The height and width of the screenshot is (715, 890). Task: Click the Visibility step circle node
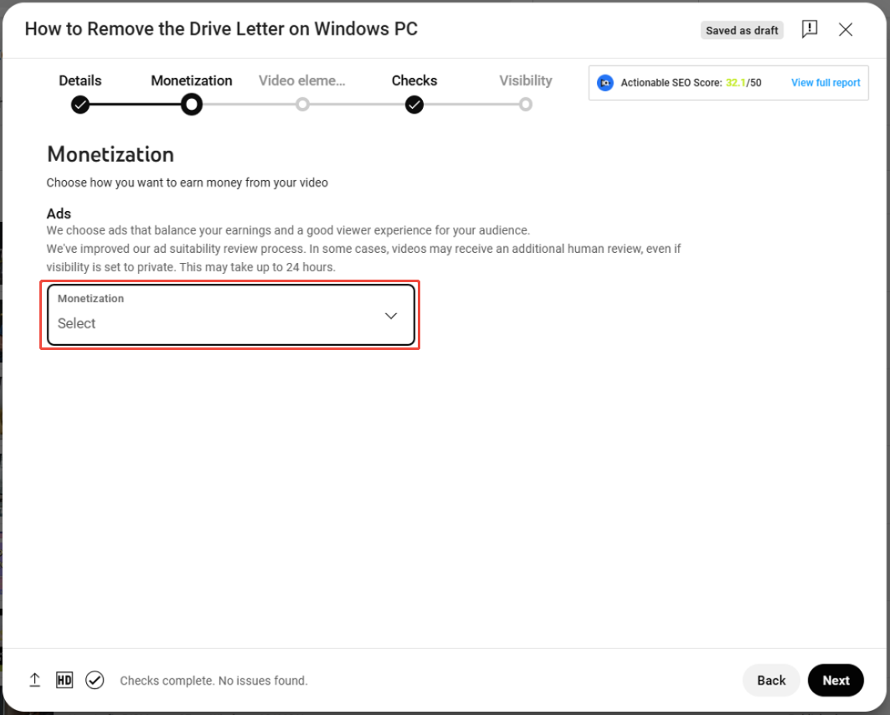pyautogui.click(x=526, y=105)
